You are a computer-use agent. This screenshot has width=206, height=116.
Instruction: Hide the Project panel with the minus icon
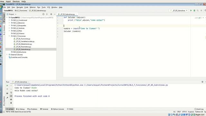pyautogui.click(x=55, y=14)
